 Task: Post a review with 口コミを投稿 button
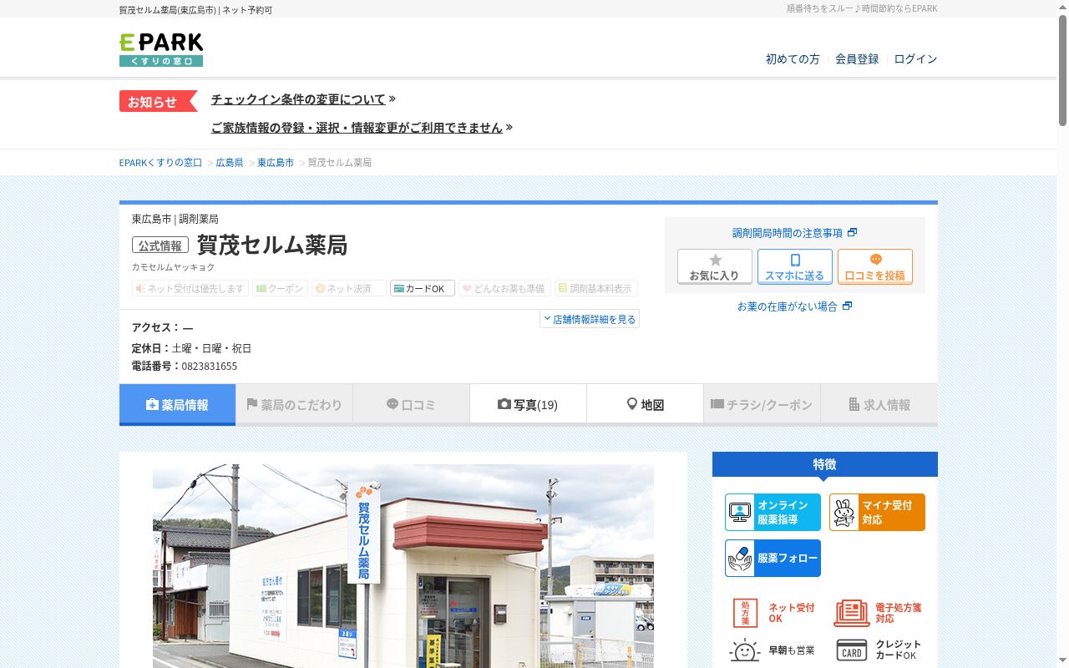tap(874, 266)
